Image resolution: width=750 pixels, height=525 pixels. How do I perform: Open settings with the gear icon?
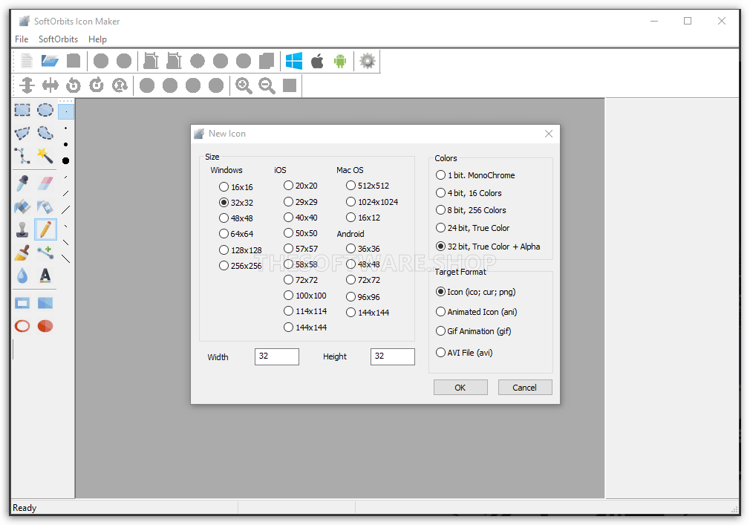368,61
